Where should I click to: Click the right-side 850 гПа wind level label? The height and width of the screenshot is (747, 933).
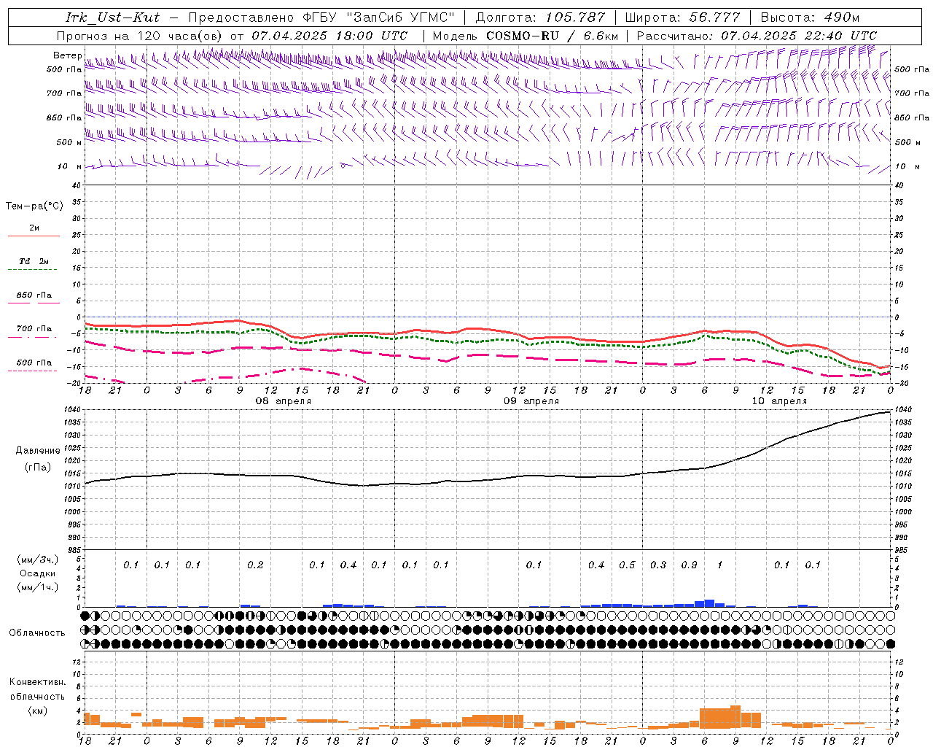912,117
